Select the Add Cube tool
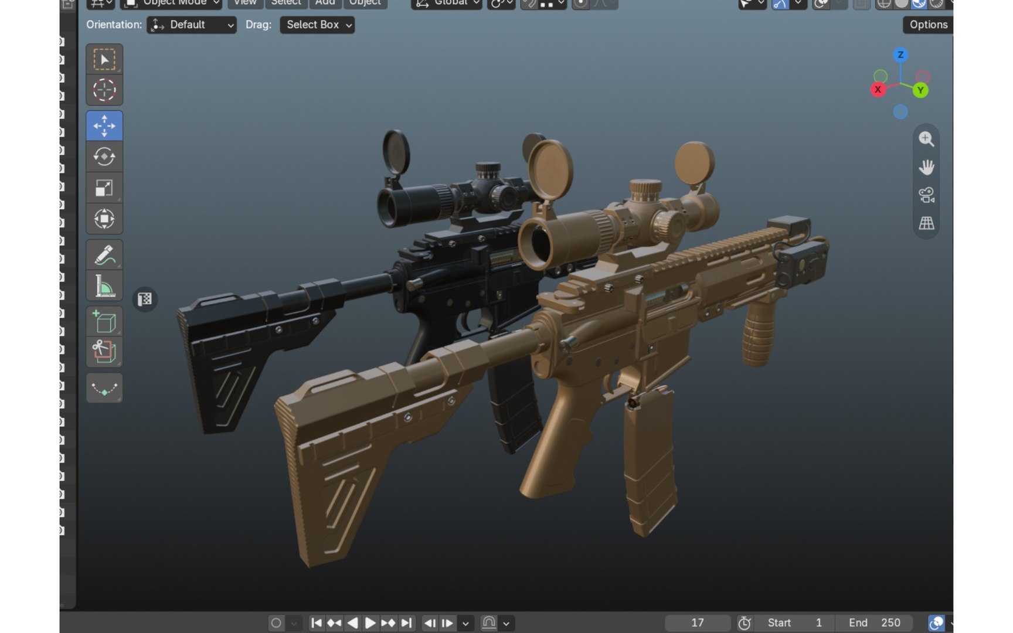The width and height of the screenshot is (1013, 633). tap(104, 321)
